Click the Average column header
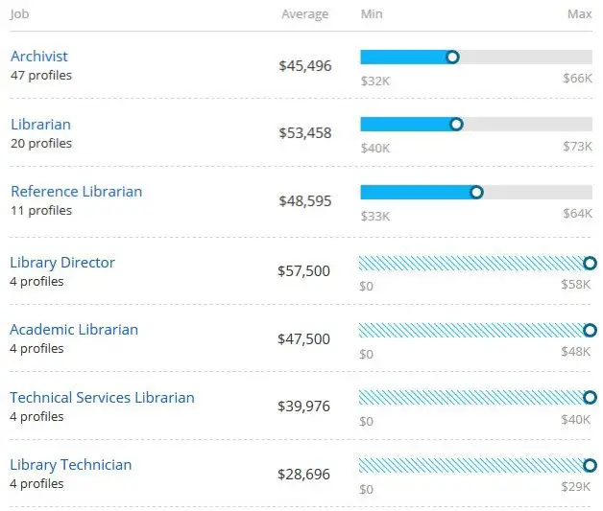Screen dimensions: 603x511 (x=304, y=14)
